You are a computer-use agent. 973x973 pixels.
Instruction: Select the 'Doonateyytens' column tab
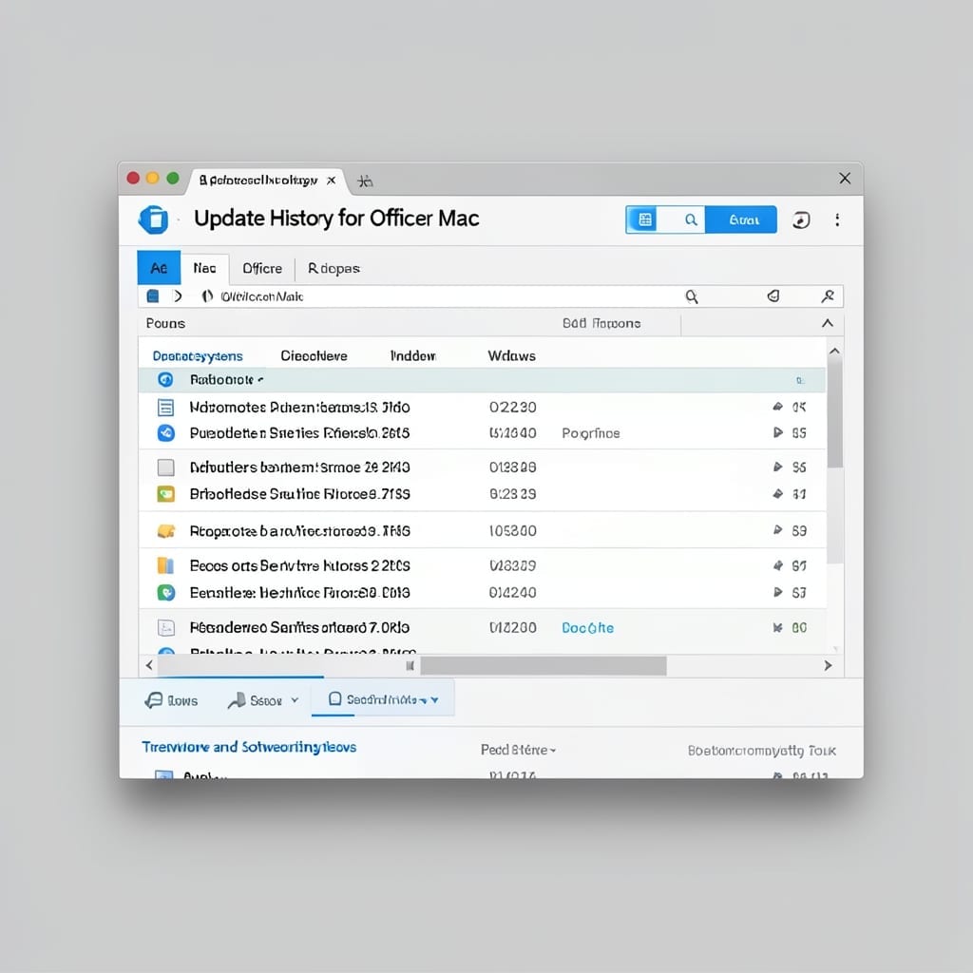pos(198,356)
